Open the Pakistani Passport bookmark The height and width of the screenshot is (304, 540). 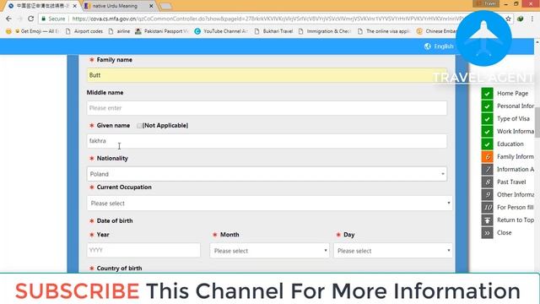click(x=162, y=31)
